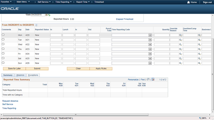
Task: Switch to the Absence tab
Action: [20, 75]
